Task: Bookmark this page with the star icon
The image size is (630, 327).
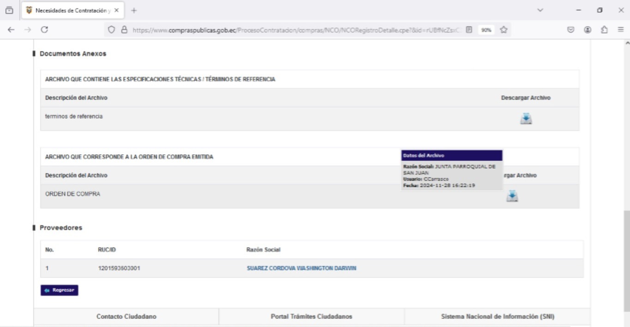Action: [x=504, y=30]
